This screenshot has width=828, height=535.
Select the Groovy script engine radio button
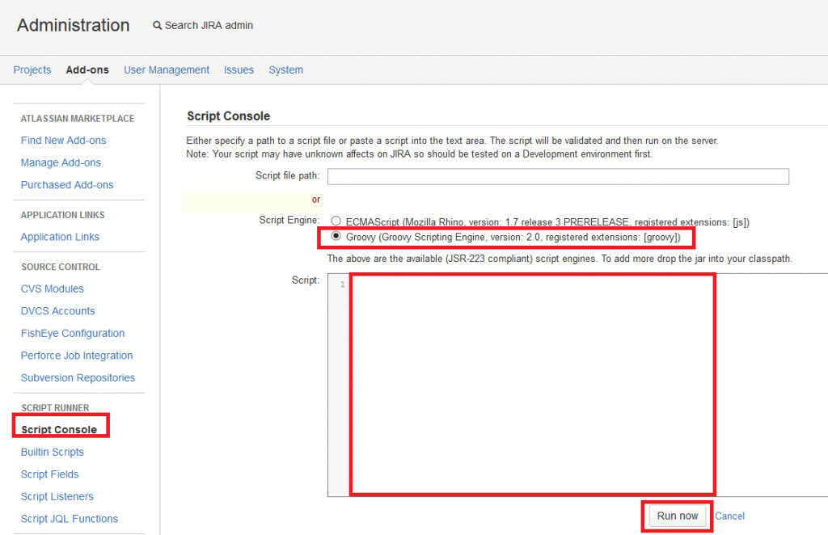336,236
